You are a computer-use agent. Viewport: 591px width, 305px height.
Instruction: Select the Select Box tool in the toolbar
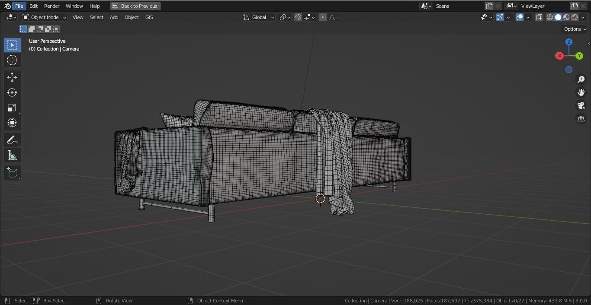click(x=12, y=45)
